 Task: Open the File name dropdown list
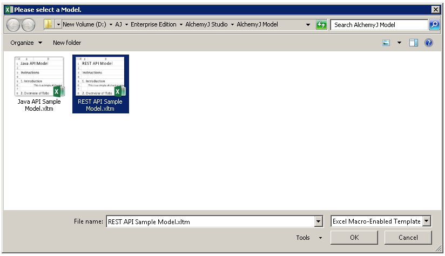pyautogui.click(x=318, y=221)
